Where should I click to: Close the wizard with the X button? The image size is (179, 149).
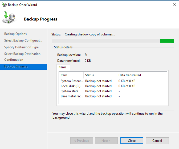[x=174, y=5]
